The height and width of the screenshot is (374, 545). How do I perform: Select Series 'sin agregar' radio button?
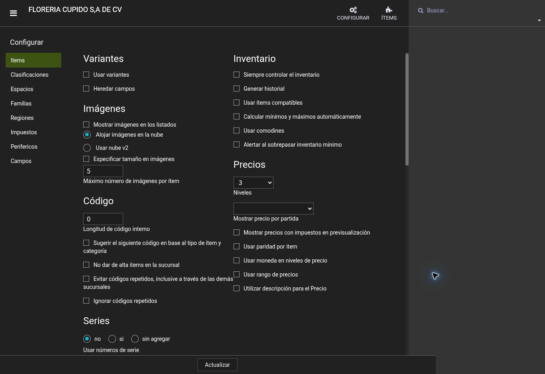click(x=135, y=339)
